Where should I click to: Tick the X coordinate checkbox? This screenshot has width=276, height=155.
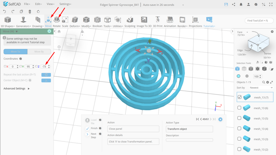[5, 66]
